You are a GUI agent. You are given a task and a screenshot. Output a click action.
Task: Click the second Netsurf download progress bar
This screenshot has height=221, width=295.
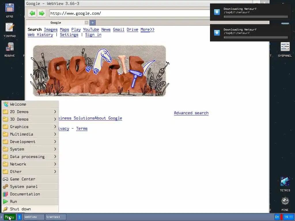pos(256,37)
